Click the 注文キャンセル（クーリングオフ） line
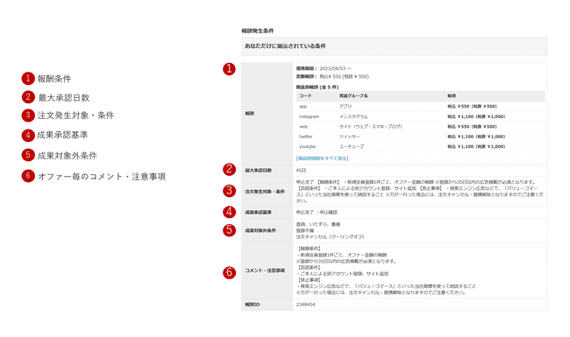Viewport: 570px width, 337px height. click(x=330, y=236)
